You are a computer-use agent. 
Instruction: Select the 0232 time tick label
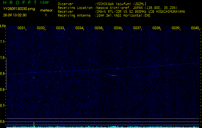pos(41,28)
